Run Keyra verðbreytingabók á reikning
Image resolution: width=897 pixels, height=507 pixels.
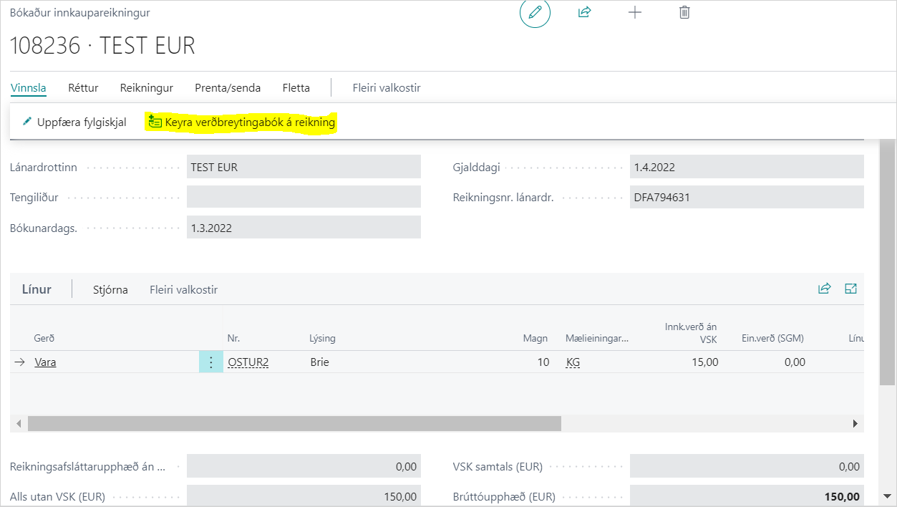click(x=241, y=122)
